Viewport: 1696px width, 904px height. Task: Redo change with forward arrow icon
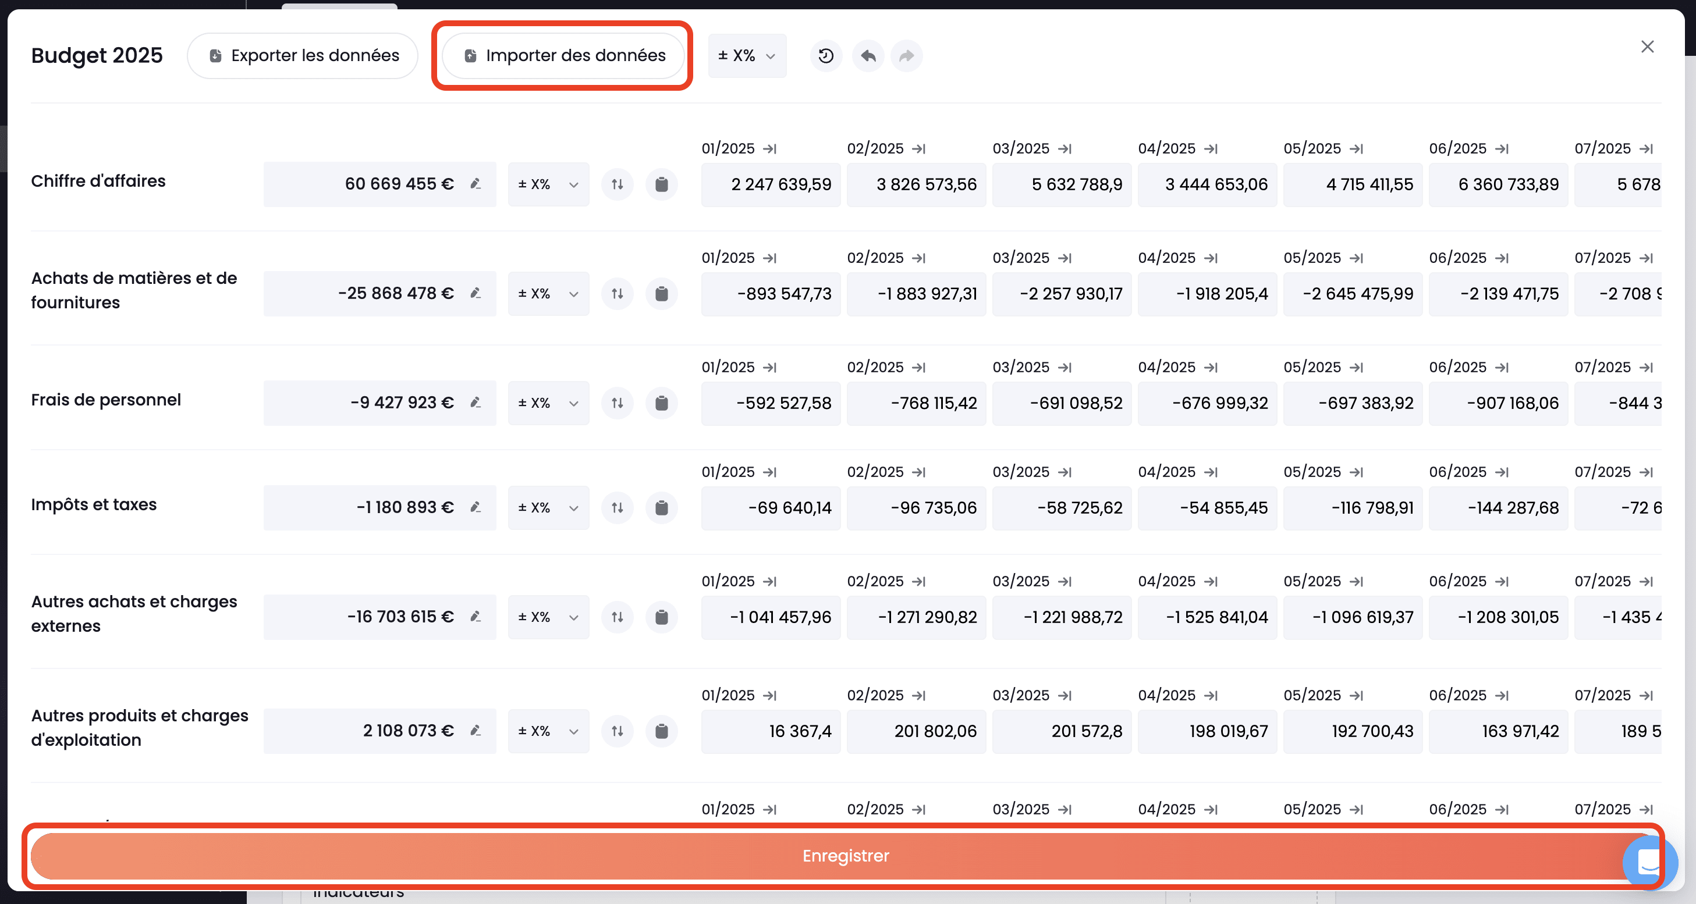[x=907, y=56]
